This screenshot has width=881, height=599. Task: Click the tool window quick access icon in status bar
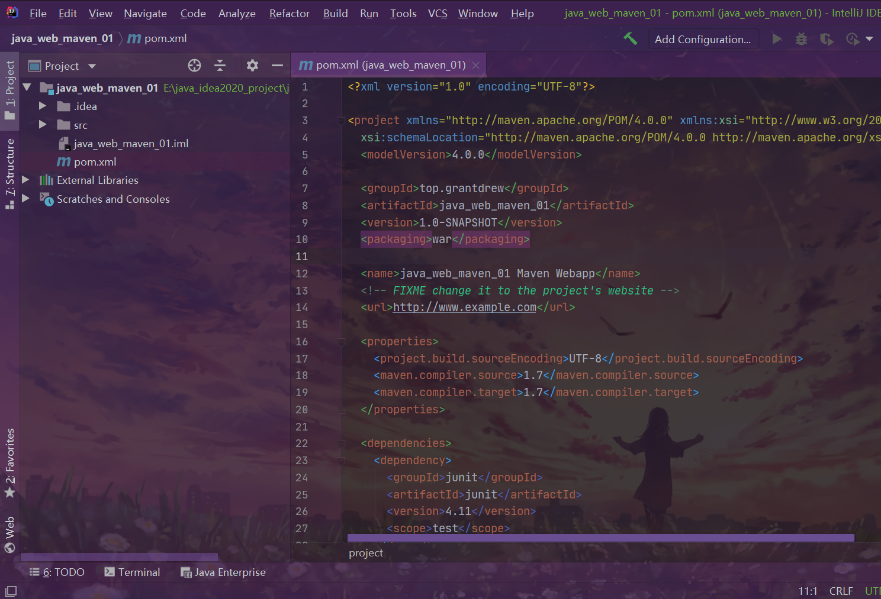[11, 591]
